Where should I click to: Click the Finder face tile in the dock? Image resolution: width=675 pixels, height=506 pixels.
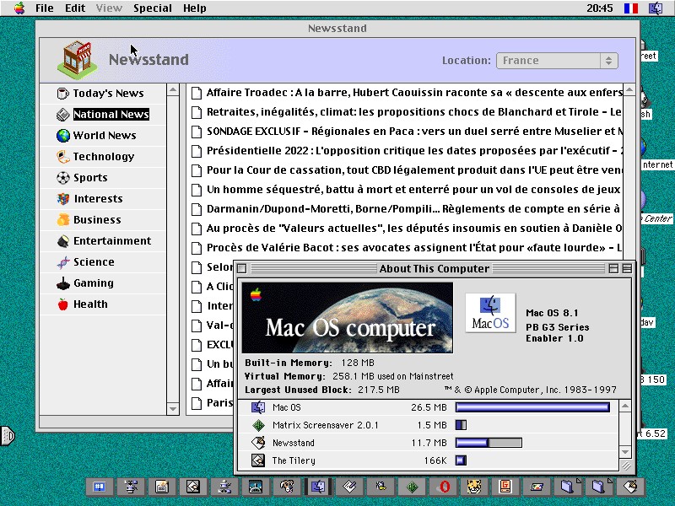pyautogui.click(x=319, y=487)
